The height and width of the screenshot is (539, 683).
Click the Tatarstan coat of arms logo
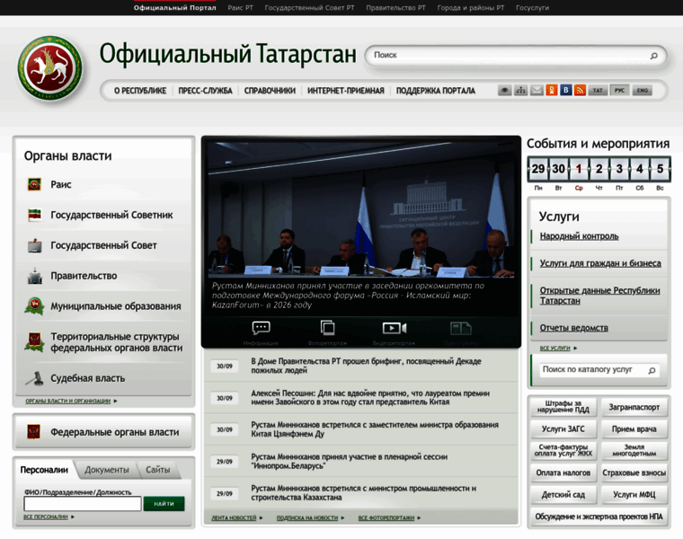(50, 69)
